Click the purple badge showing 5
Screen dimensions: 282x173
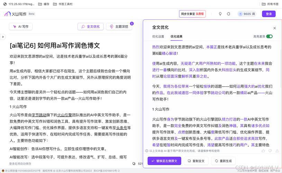pyautogui.click(x=132, y=24)
